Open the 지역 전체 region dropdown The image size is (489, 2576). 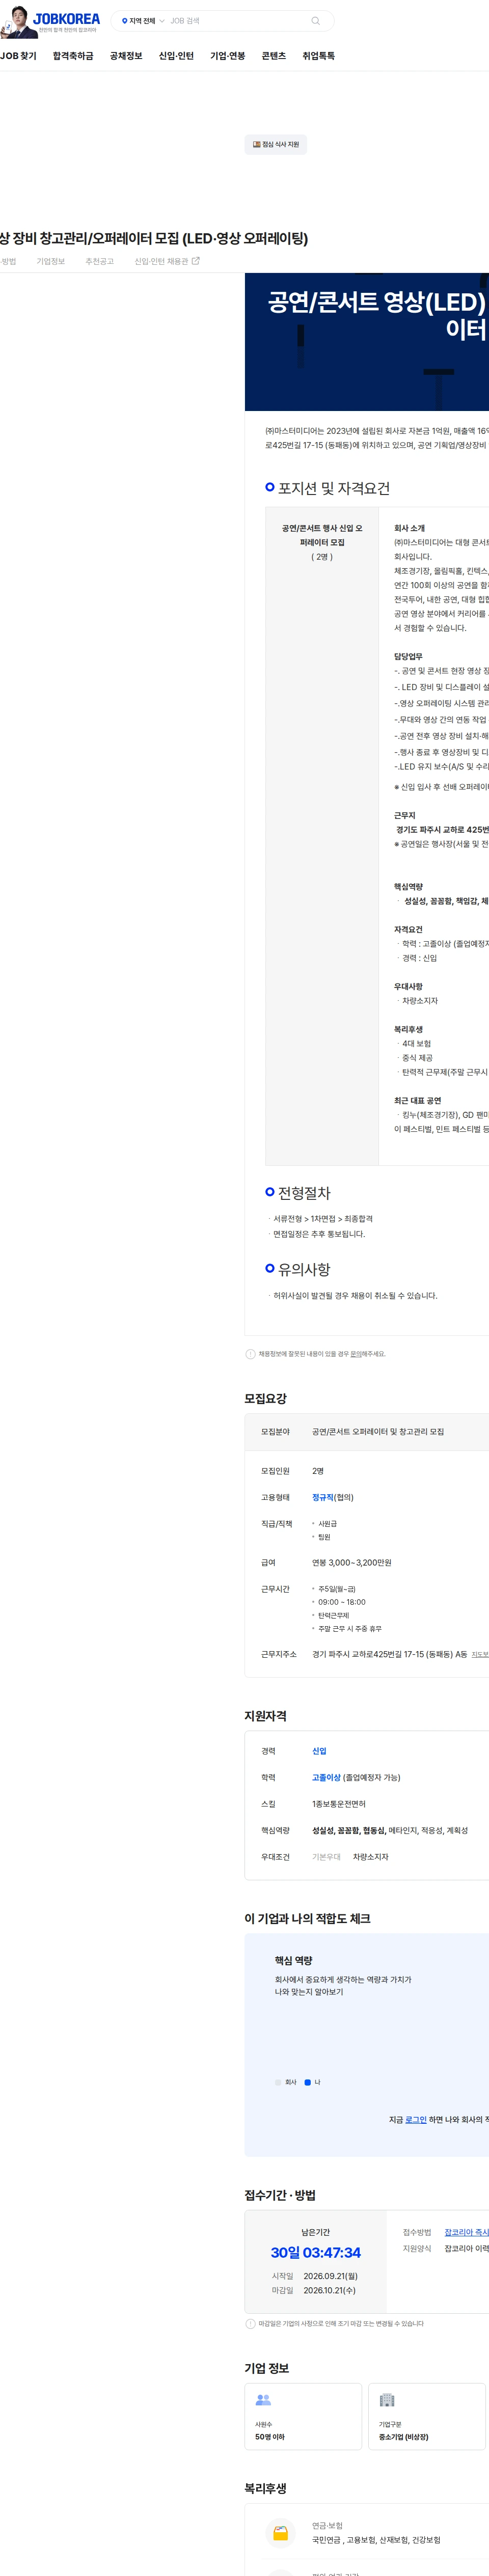tap(142, 20)
